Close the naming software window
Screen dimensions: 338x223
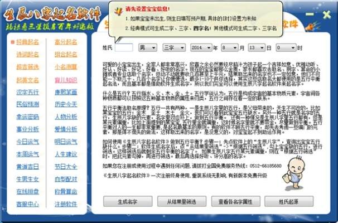(327, 14)
